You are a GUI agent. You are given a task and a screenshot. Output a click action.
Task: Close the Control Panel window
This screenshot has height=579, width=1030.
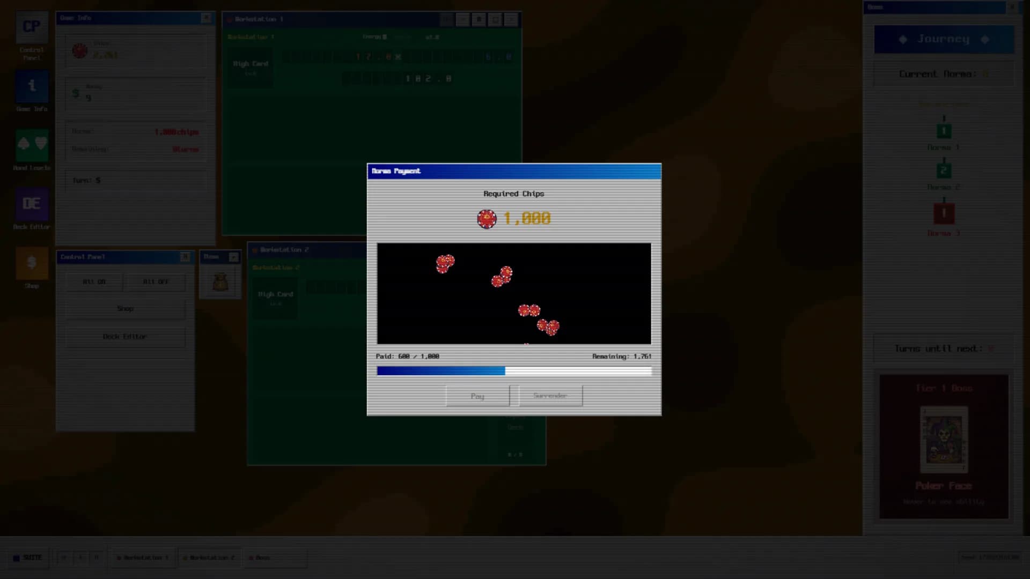185,257
